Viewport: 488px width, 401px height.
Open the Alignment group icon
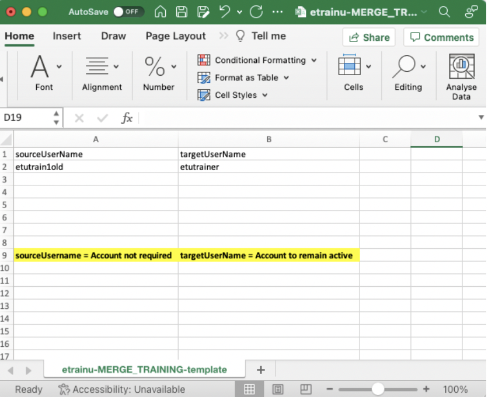pyautogui.click(x=97, y=66)
